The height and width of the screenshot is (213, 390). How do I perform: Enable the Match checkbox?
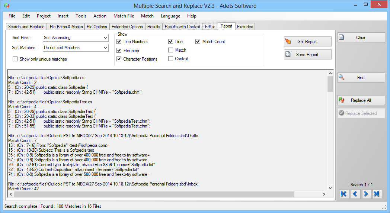click(170, 50)
